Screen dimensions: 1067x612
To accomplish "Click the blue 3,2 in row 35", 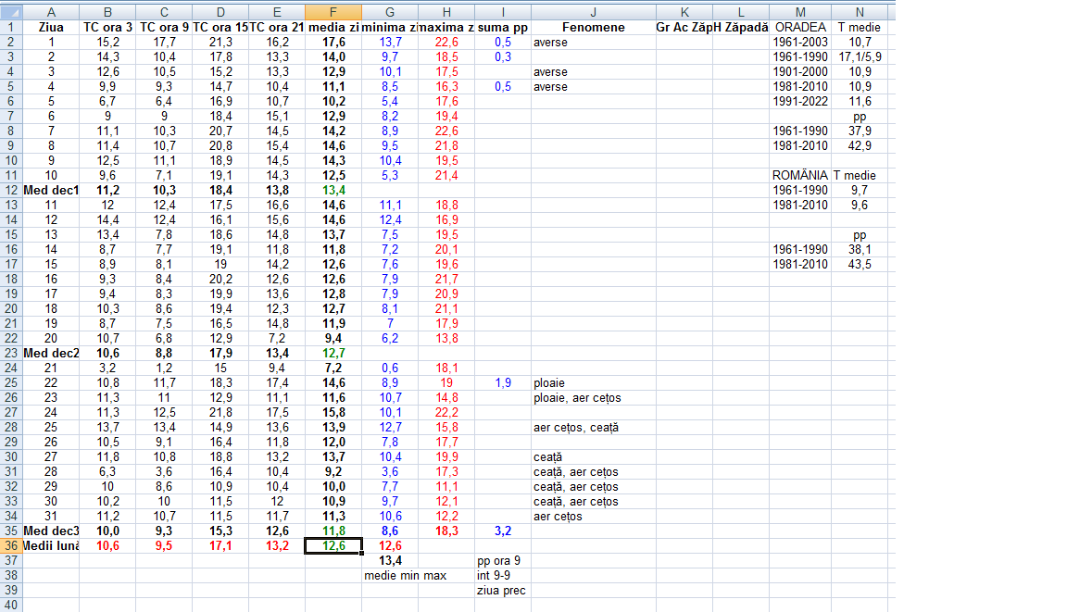I will pyautogui.click(x=503, y=531).
